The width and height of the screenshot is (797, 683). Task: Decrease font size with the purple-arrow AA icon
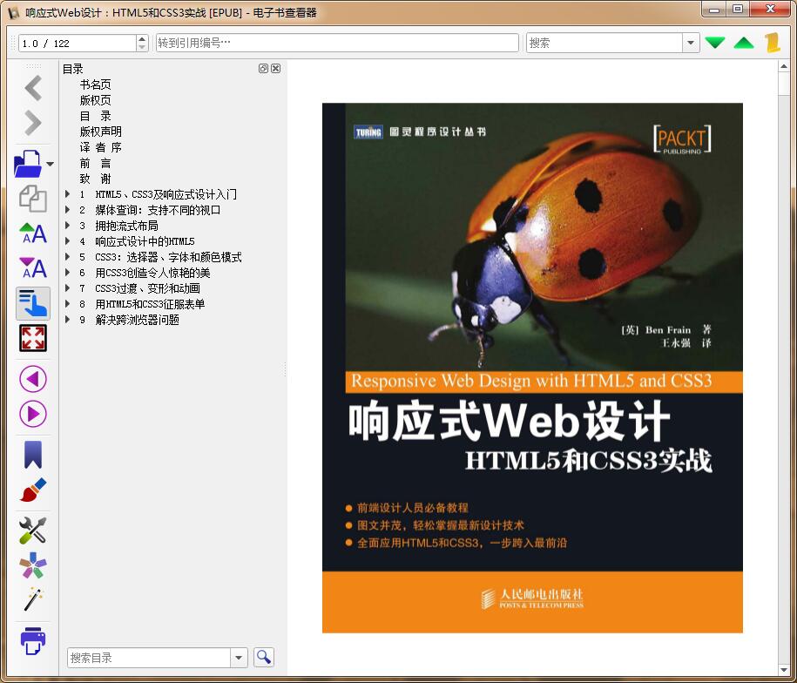(33, 267)
